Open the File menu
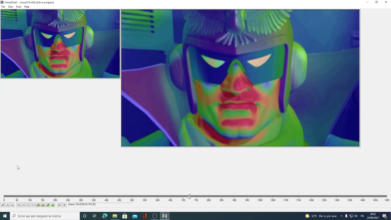 coord(3,7)
